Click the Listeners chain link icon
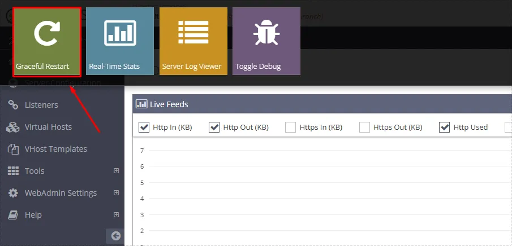Image resolution: width=512 pixels, height=246 pixels. (13, 104)
